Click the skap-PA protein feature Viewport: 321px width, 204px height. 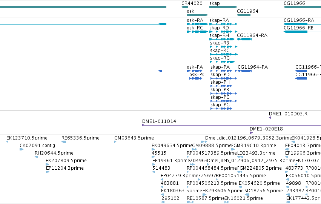[x=224, y=71]
